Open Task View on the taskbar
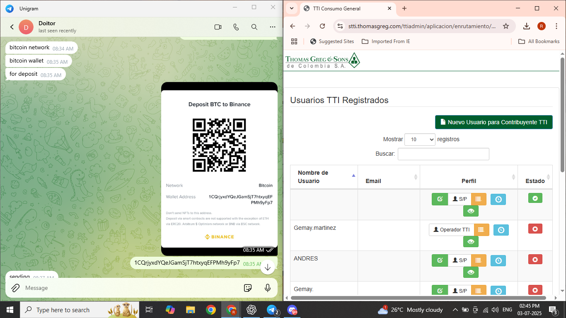The height and width of the screenshot is (318, 566). pos(149,310)
